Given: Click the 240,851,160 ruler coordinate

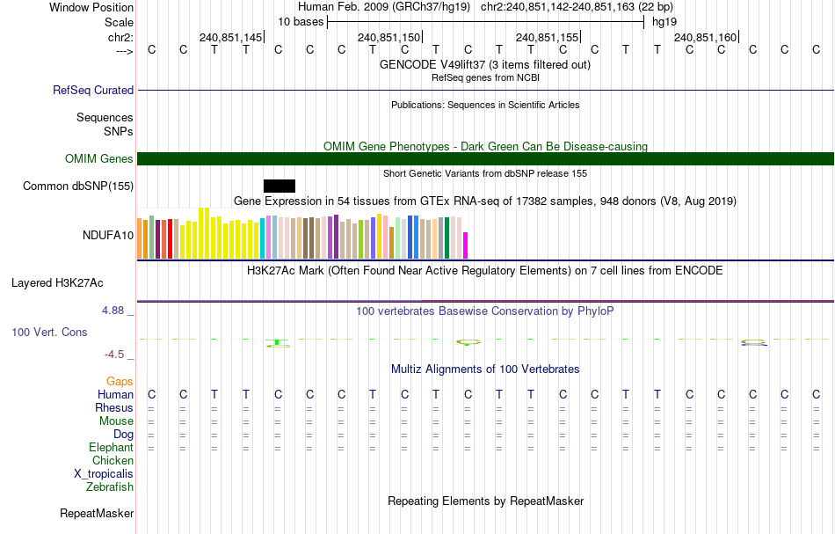Looking at the screenshot, I should 706,37.
